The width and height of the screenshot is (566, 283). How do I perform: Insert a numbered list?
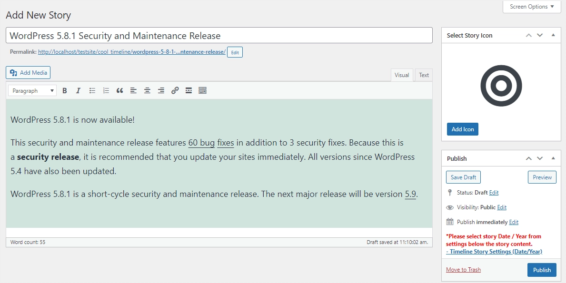(x=106, y=90)
